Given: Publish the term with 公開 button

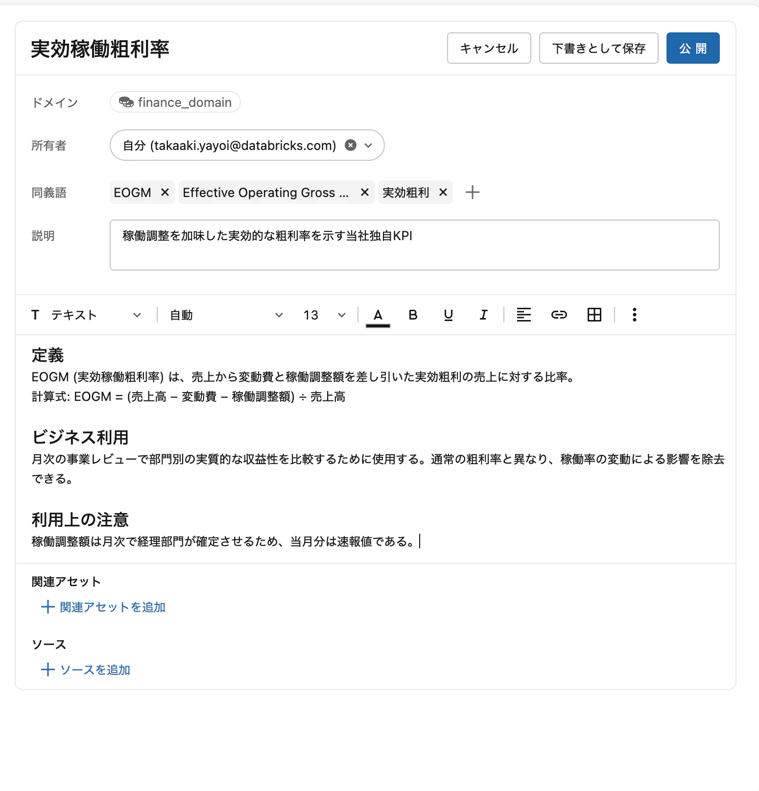Looking at the screenshot, I should [x=693, y=48].
